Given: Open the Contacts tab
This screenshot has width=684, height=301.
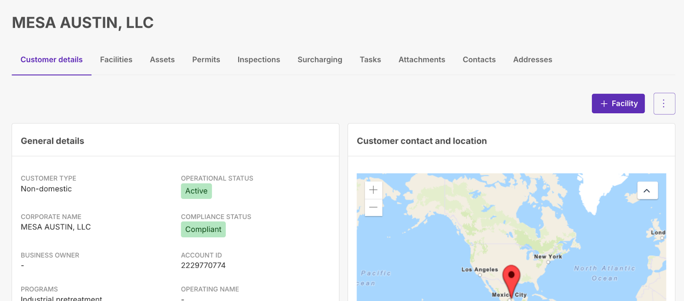Looking at the screenshot, I should point(479,60).
